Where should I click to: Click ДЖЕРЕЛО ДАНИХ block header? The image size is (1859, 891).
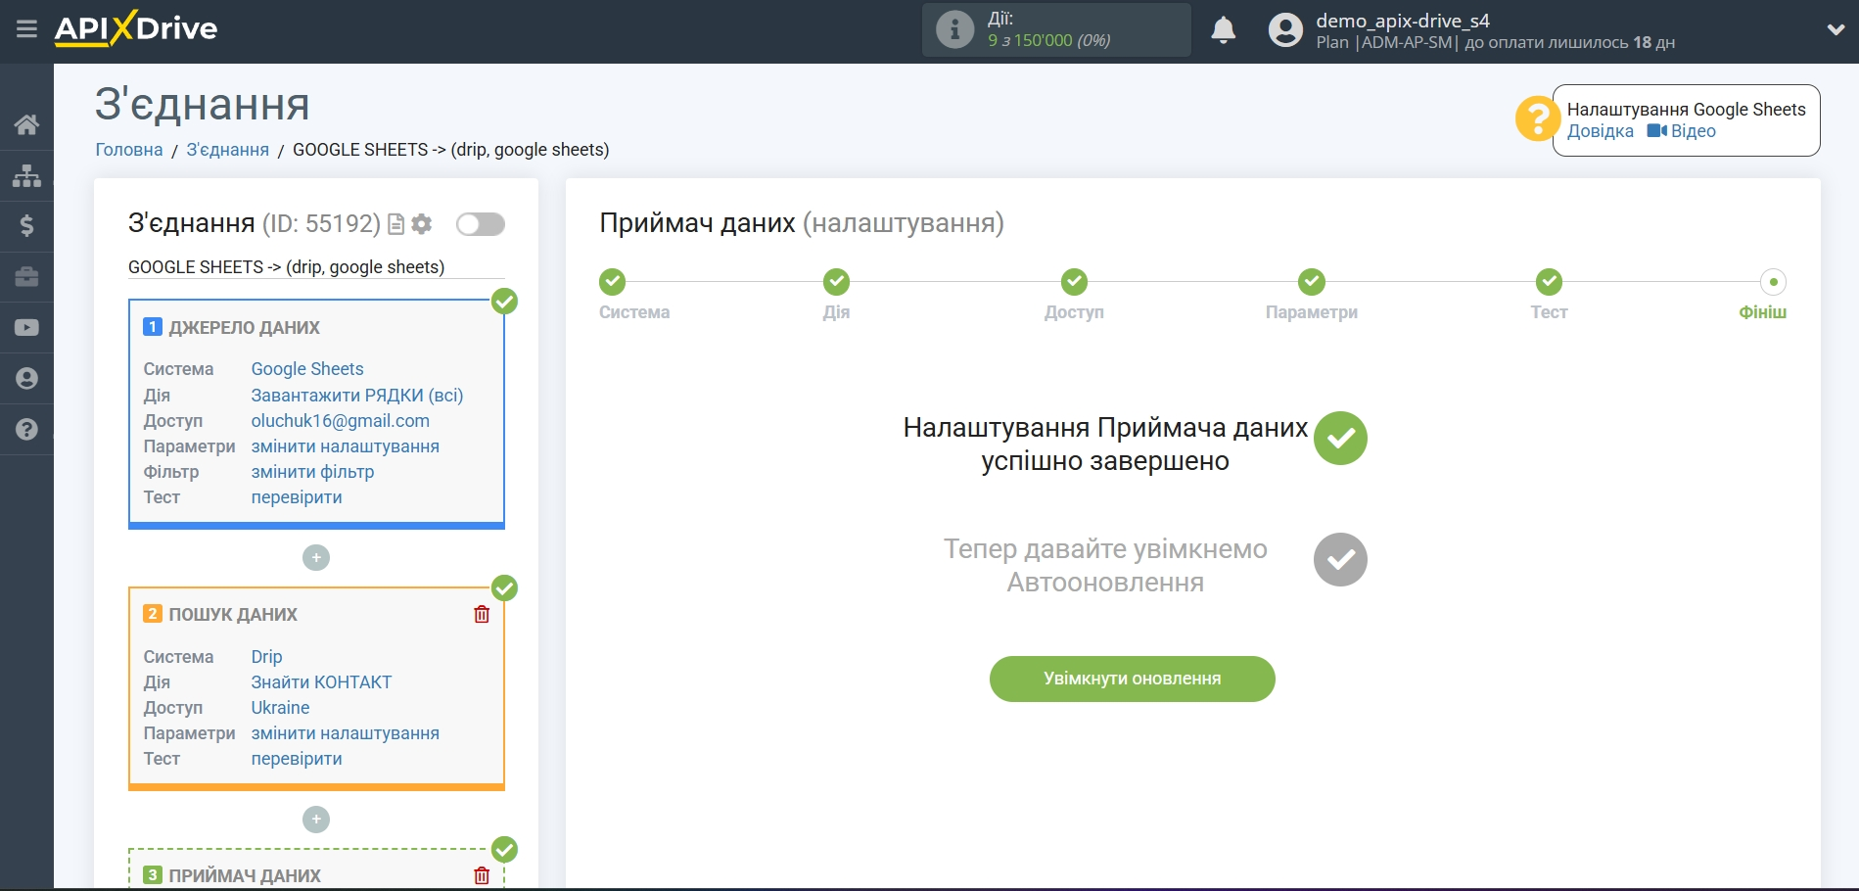pyautogui.click(x=245, y=328)
